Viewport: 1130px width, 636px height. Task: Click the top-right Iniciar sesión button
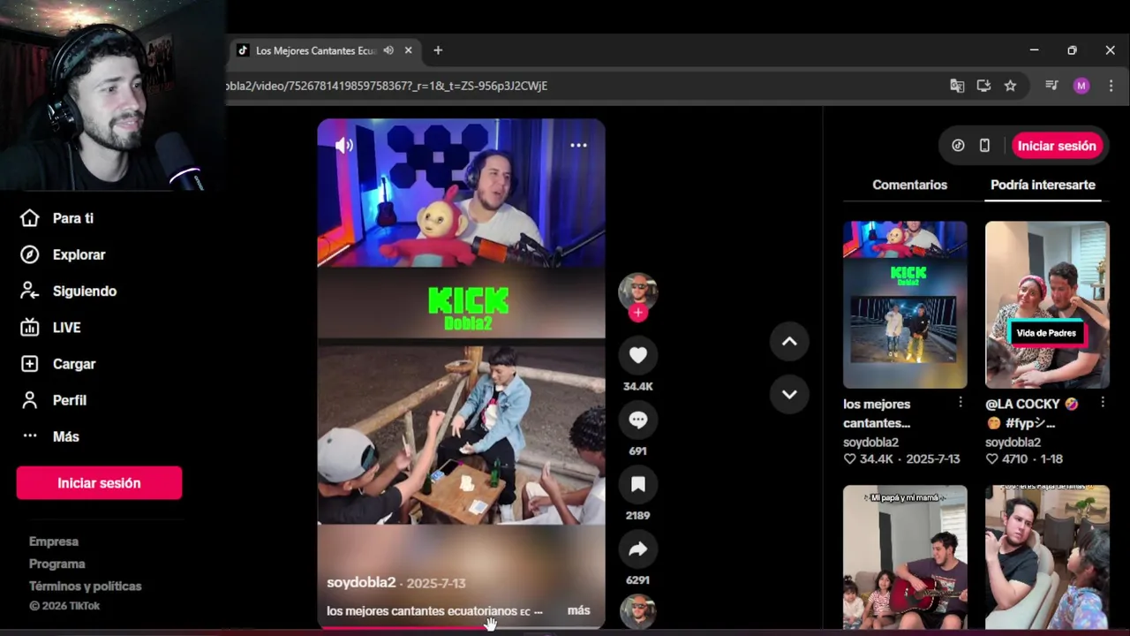[x=1057, y=146]
